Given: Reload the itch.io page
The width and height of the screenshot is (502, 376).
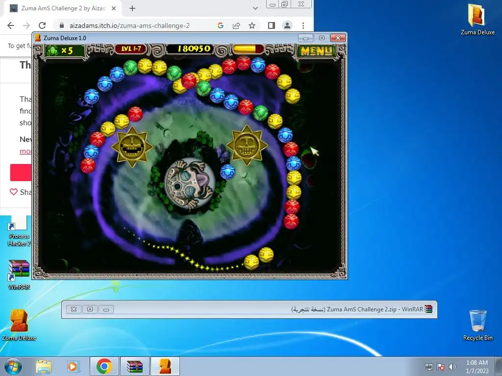Looking at the screenshot, I should click(x=42, y=25).
